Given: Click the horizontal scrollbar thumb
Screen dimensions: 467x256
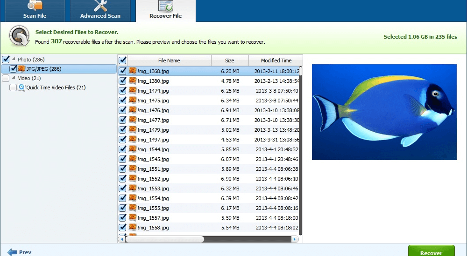Looking at the screenshot, I should point(165,239).
